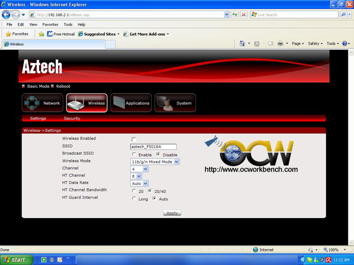Select HT Guard Interval Auto radio
This screenshot has width=354, height=265.
click(x=154, y=199)
